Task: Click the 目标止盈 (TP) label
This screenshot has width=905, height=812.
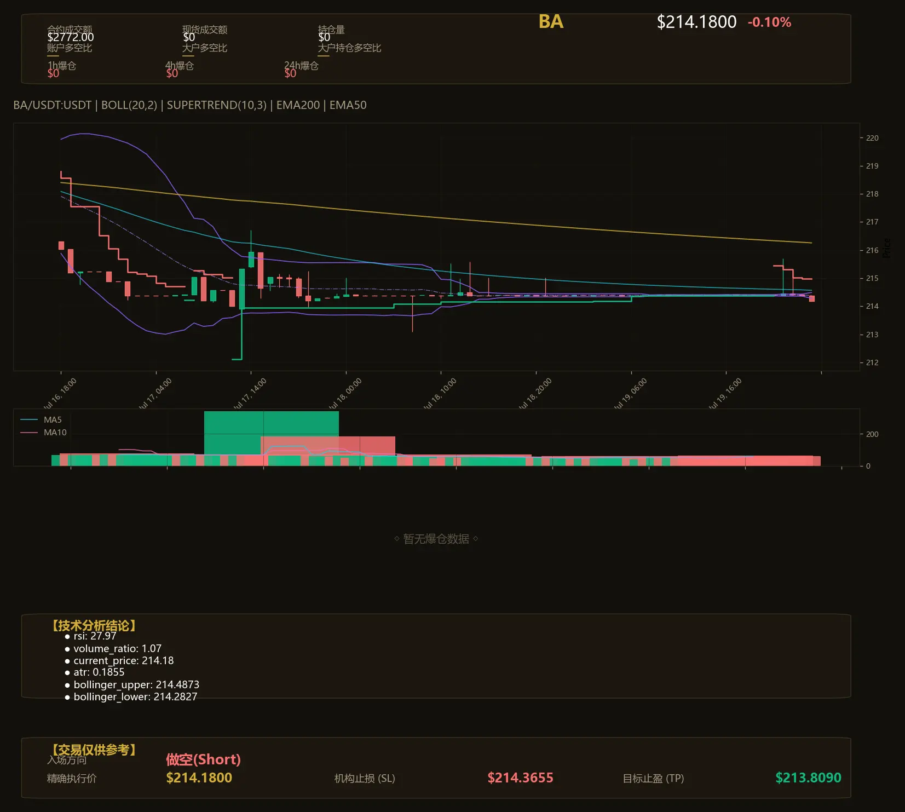Action: coord(653,779)
